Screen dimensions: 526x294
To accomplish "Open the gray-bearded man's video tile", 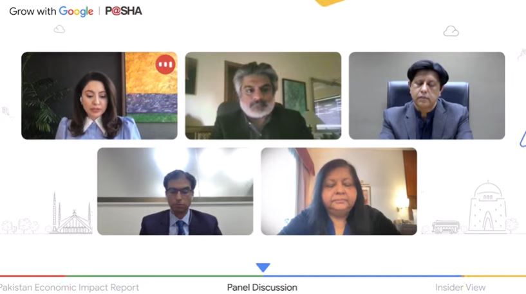I will pyautogui.click(x=263, y=96).
